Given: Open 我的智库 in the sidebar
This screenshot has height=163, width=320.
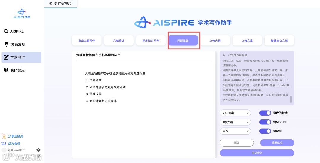Looking at the screenshot, I should 21,70.
